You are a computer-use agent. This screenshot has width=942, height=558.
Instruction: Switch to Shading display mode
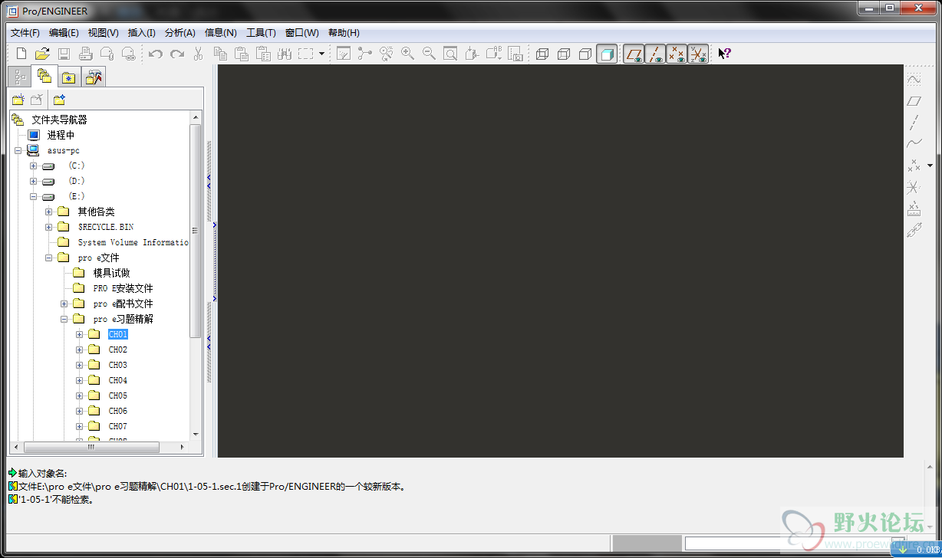tap(607, 54)
